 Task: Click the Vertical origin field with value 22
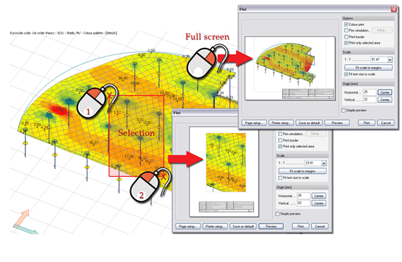(x=370, y=99)
